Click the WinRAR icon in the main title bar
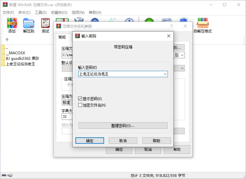The width and height of the screenshot is (246, 179). [x=5, y=5]
